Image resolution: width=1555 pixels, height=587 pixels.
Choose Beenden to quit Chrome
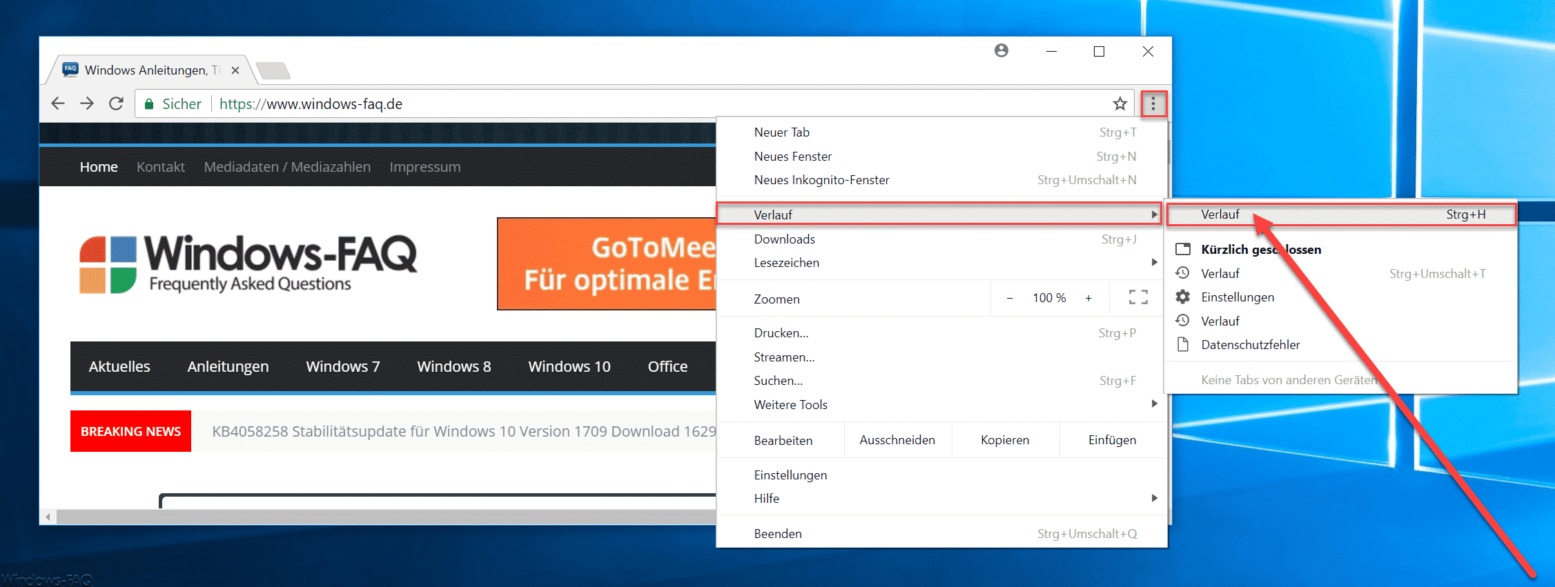click(x=941, y=533)
